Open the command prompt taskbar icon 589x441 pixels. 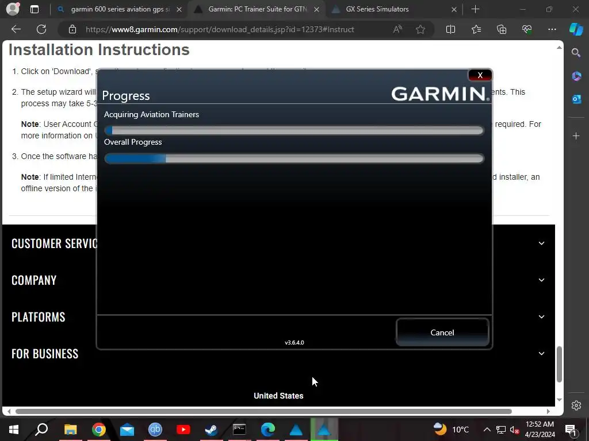[x=239, y=430]
